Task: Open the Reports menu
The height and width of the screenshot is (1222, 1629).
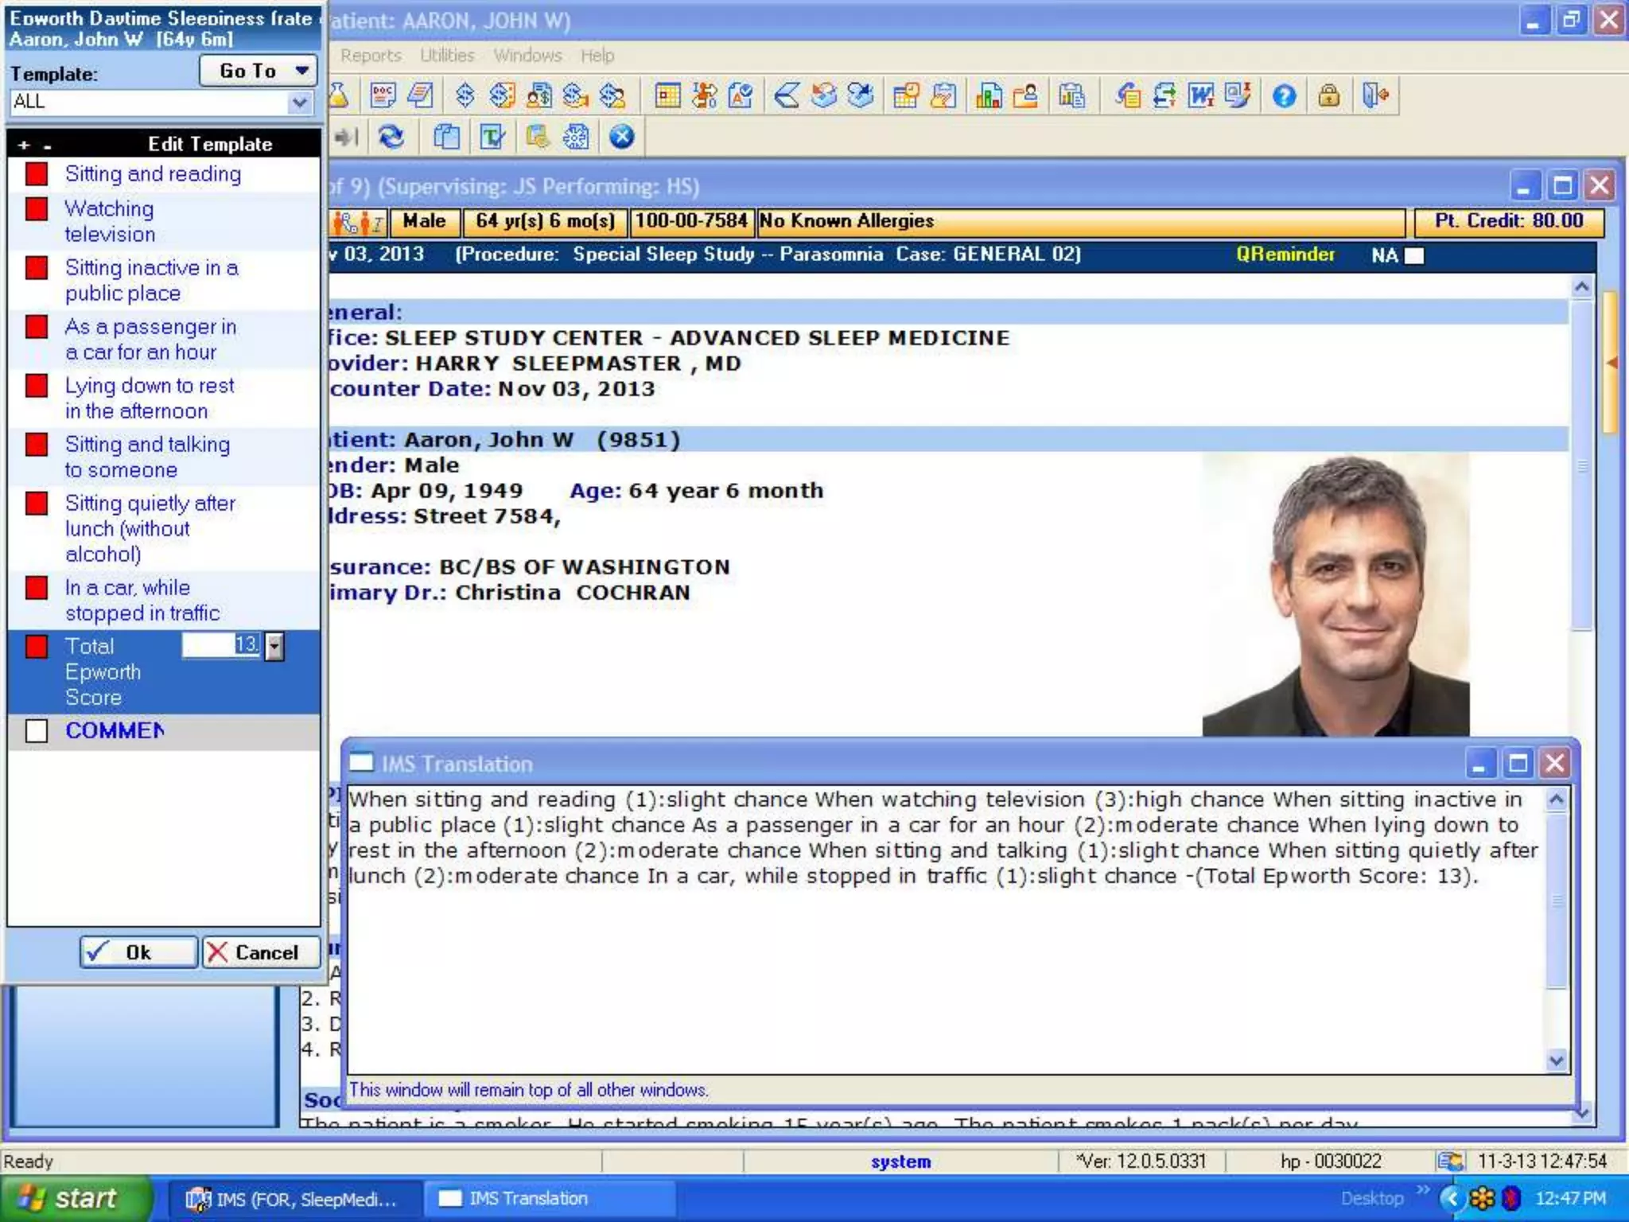Action: coord(371,56)
